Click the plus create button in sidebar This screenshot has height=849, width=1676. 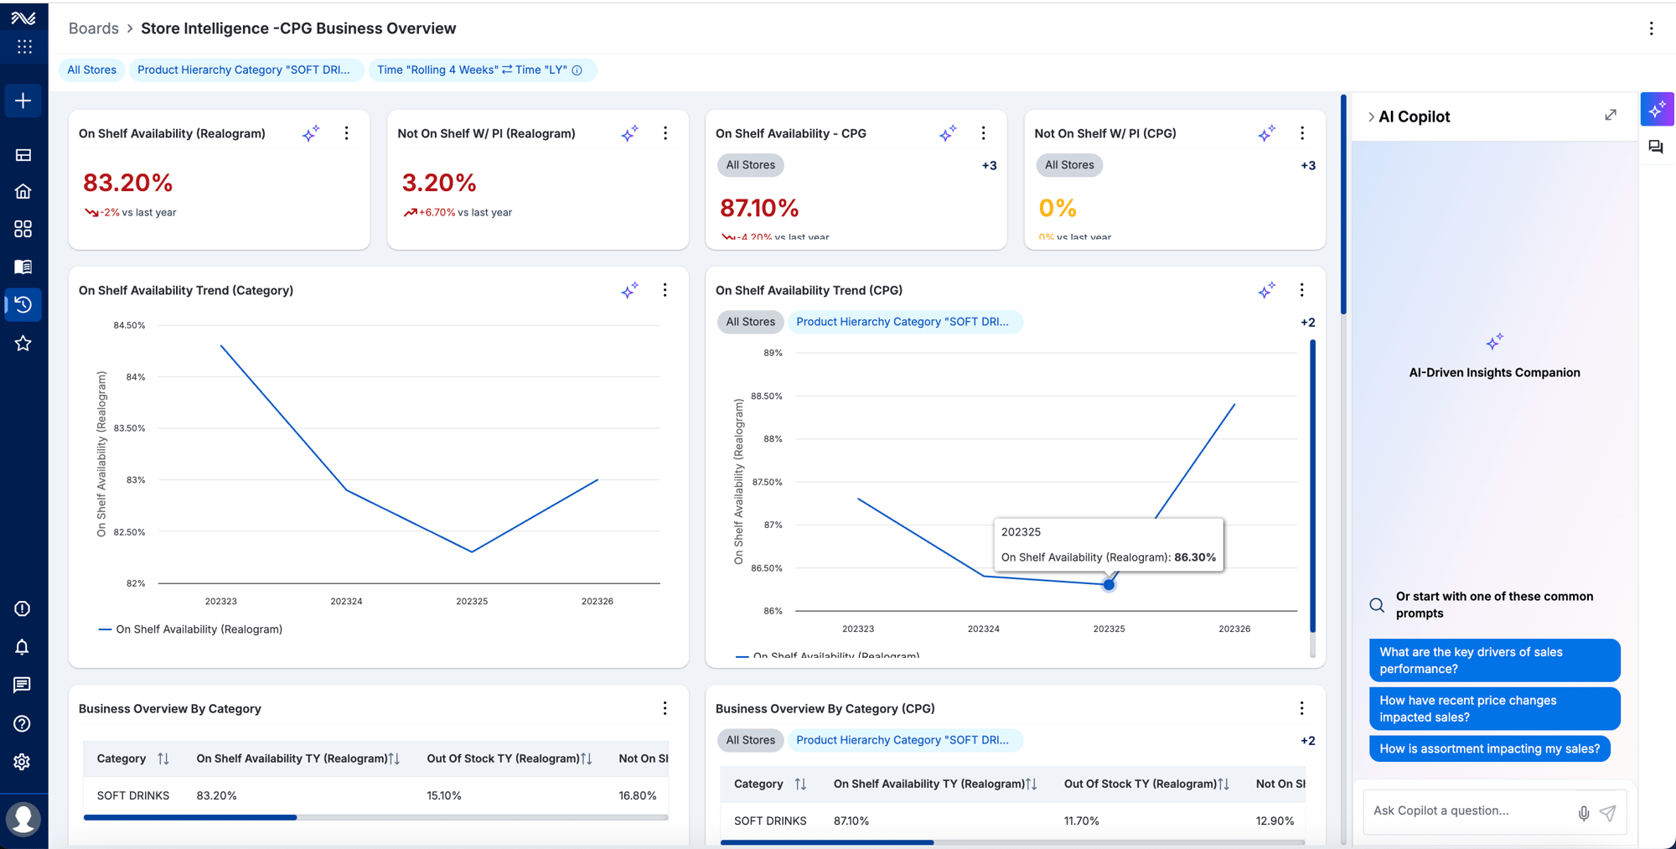[23, 101]
